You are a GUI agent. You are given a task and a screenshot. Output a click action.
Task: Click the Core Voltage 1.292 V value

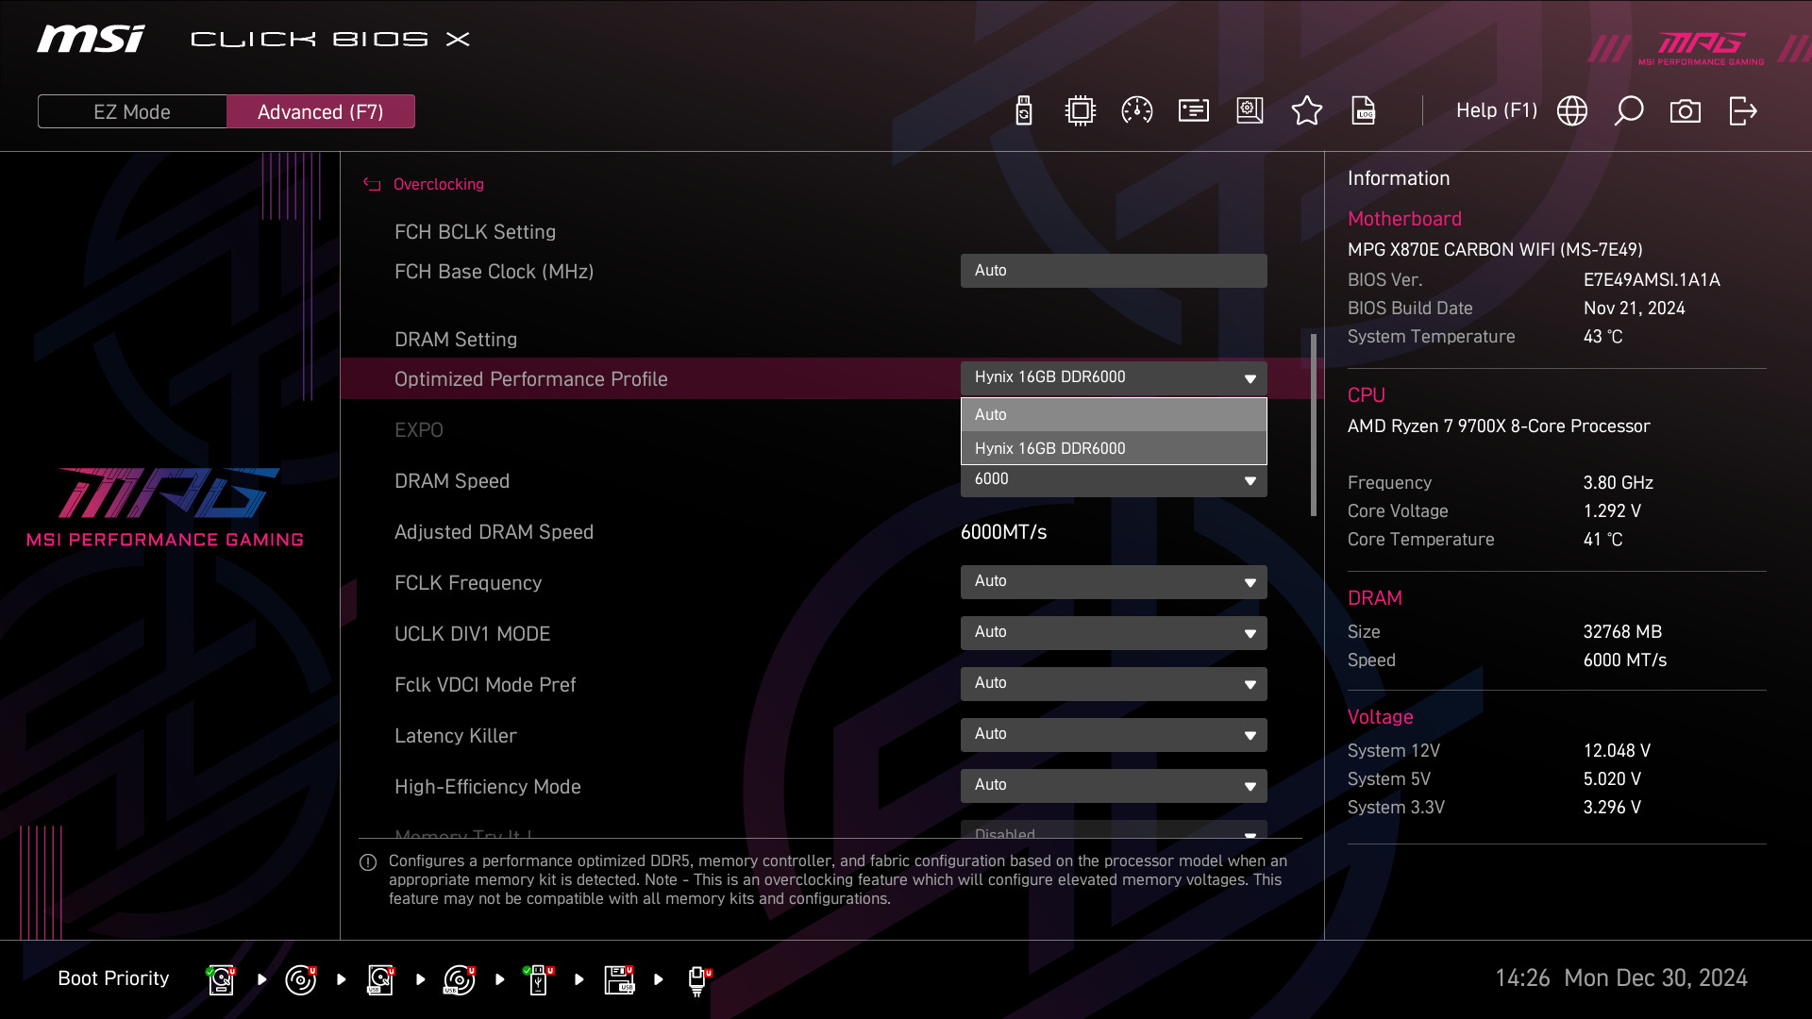point(1612,511)
